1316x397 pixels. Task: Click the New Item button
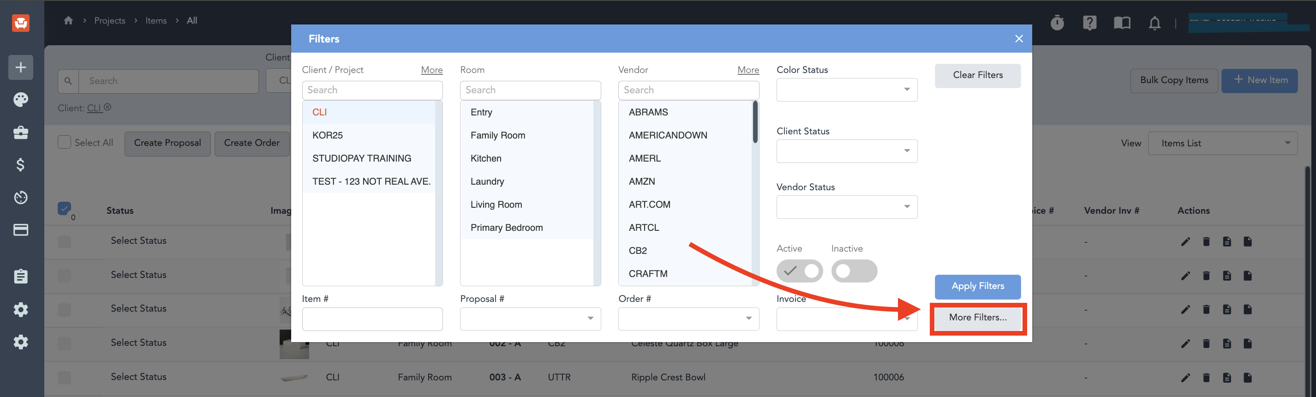click(1259, 81)
